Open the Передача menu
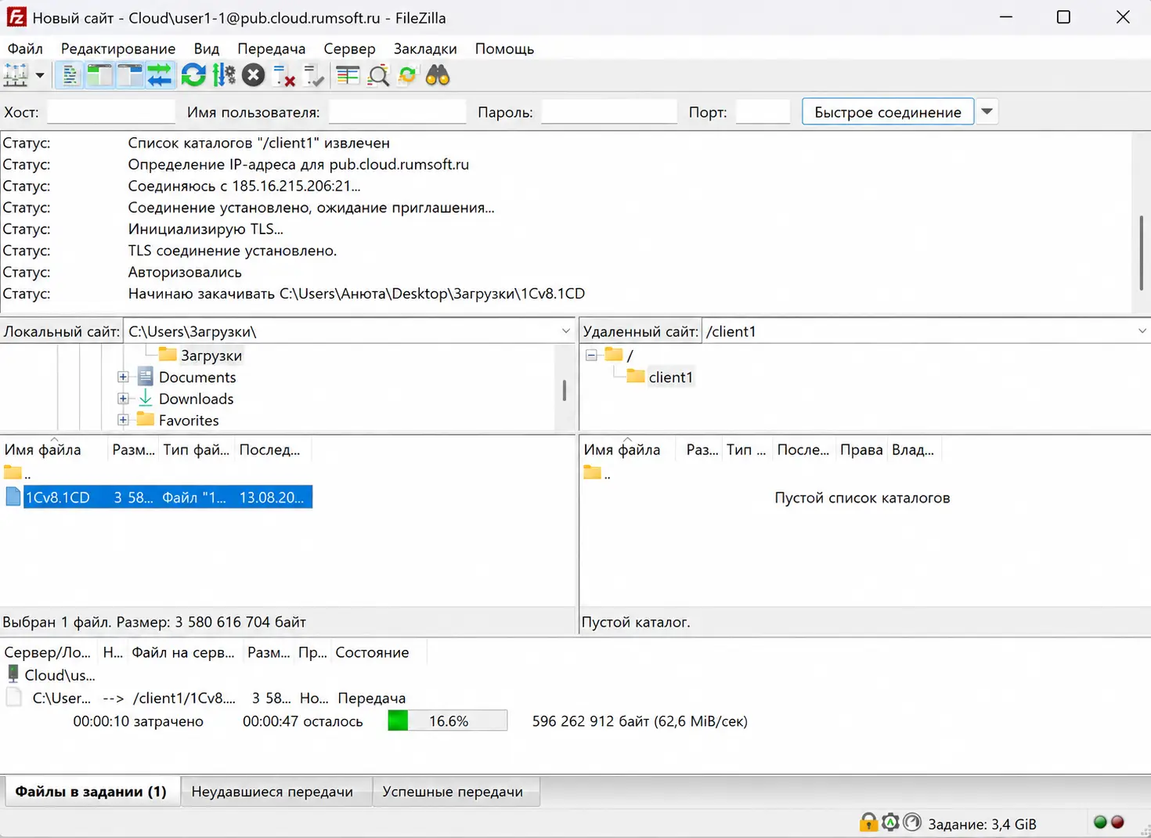 272,49
